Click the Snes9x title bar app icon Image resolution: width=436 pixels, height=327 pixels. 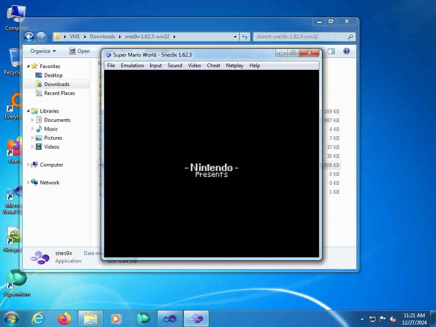109,55
